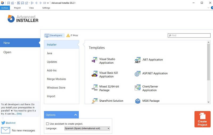The width and height of the screenshot is (213, 135).
Task: Click the template list scroll down arrow
Action: coord(208,102)
